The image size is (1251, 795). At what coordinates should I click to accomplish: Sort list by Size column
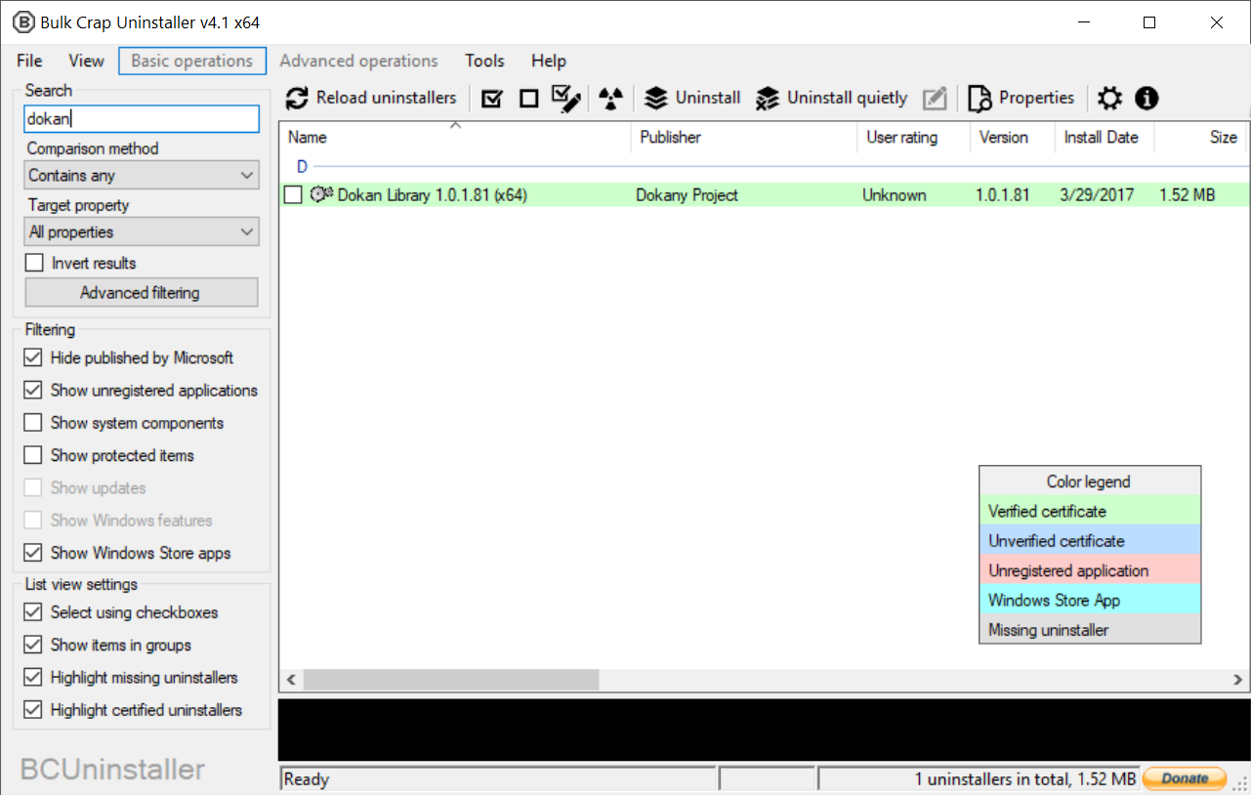1200,138
